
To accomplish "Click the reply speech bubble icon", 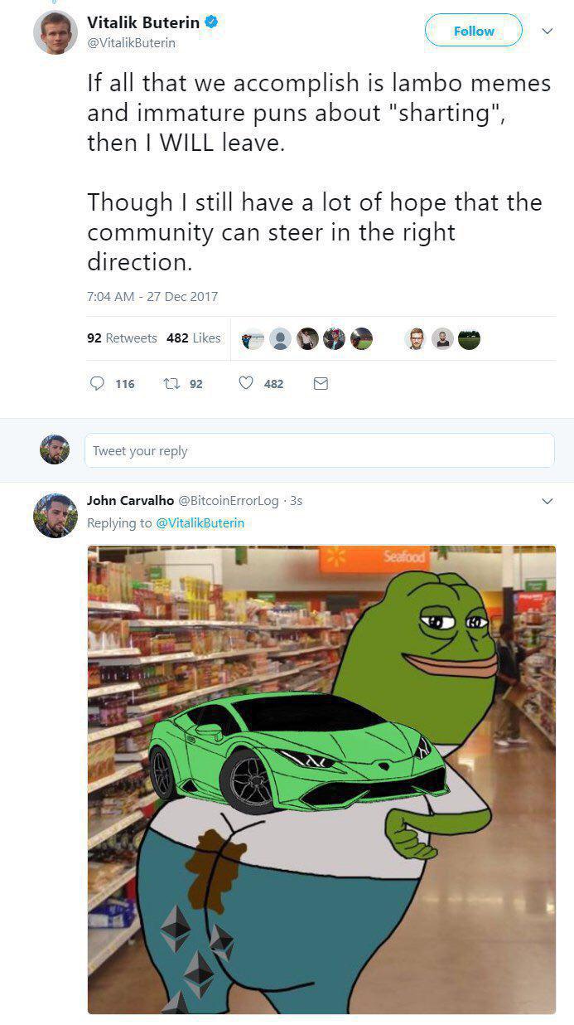I will pyautogui.click(x=97, y=383).
